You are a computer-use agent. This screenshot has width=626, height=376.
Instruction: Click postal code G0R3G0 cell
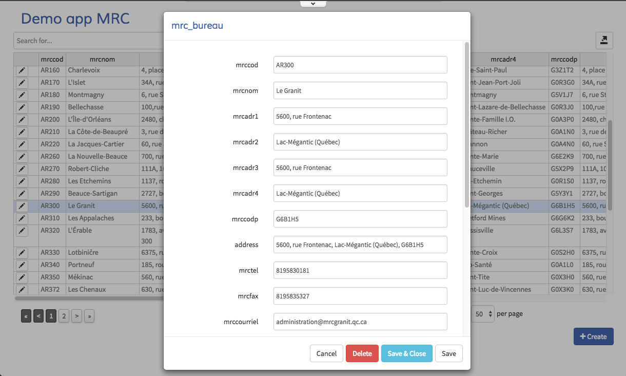(564, 83)
